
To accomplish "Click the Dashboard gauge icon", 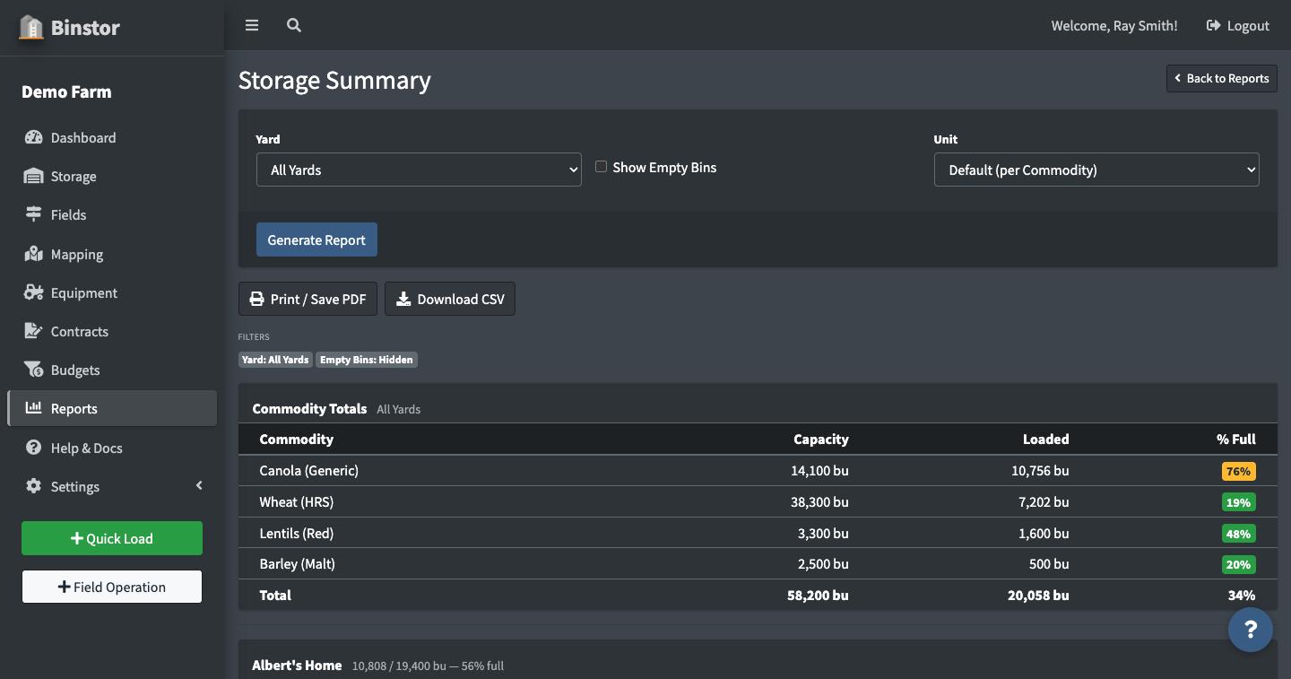I will click(x=33, y=137).
